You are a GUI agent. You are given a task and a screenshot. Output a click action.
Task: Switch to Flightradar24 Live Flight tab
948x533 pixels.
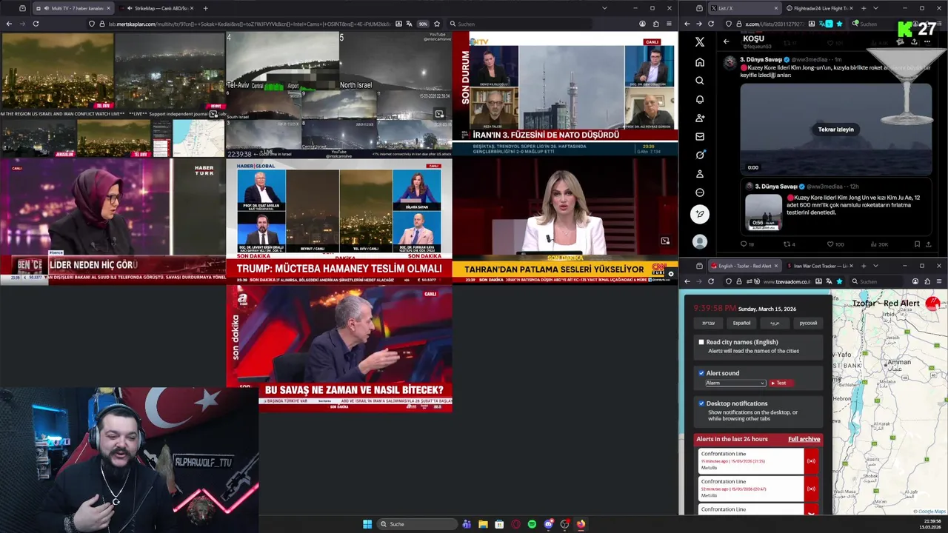click(x=818, y=8)
